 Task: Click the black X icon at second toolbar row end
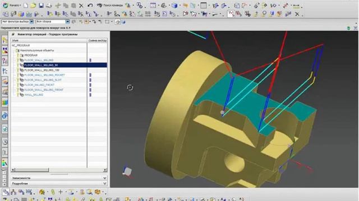(x=297, y=15)
